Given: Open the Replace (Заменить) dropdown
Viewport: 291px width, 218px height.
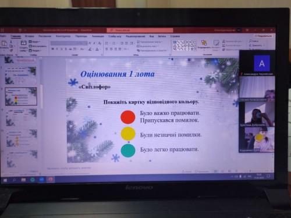Looking at the screenshot, I should click(x=257, y=45).
